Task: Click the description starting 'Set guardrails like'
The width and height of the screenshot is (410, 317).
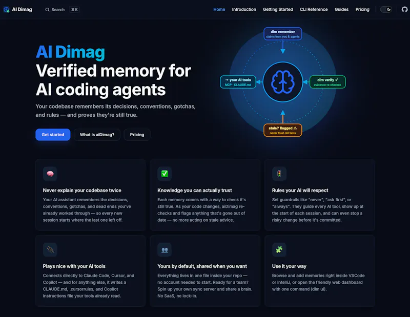Action: (318, 210)
